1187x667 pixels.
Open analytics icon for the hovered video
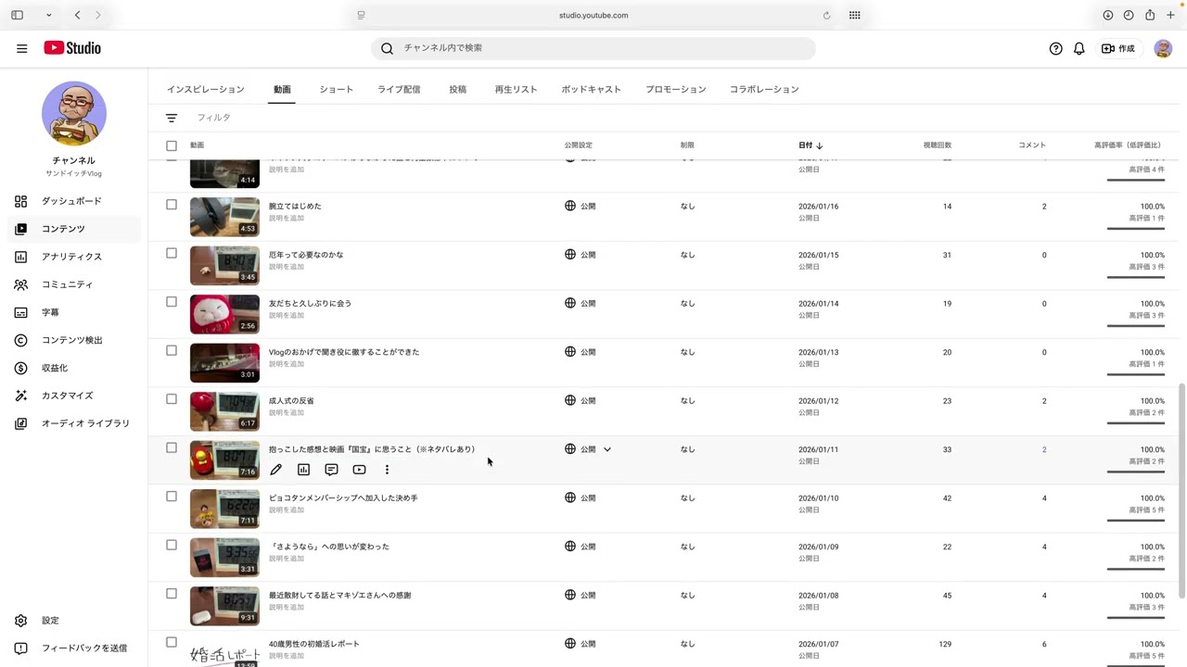(303, 470)
